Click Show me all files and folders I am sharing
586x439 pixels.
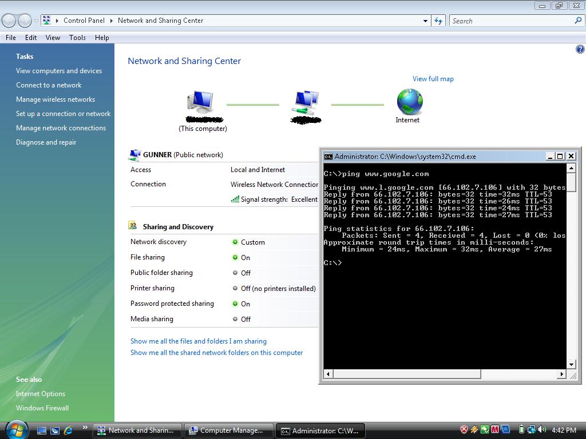[x=199, y=341]
